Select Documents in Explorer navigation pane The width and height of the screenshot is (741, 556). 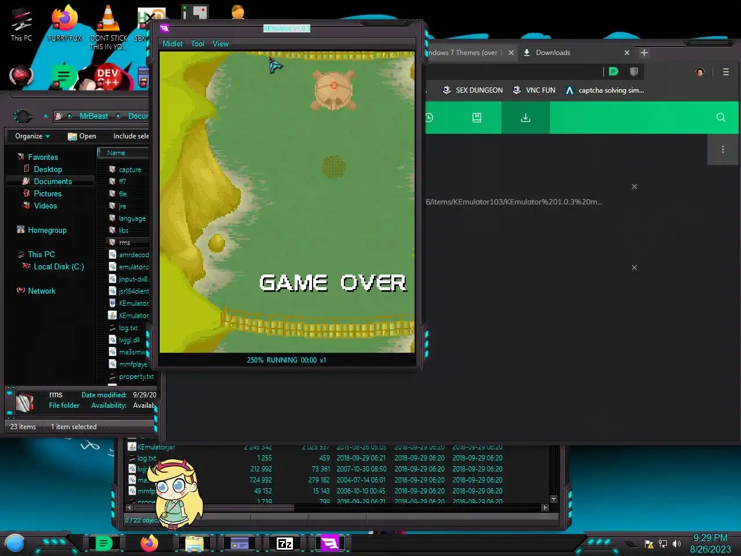(53, 181)
